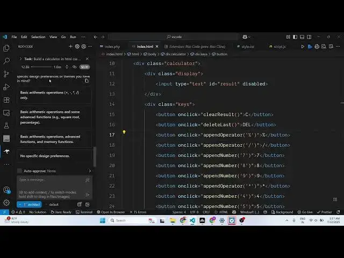Image resolution: width=344 pixels, height=258 pixels.
Task: Choose 'No specific design preferences' answer
Action: (x=54, y=156)
